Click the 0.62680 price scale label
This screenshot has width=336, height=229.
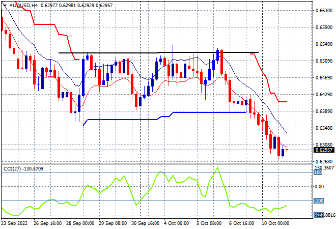point(324,161)
